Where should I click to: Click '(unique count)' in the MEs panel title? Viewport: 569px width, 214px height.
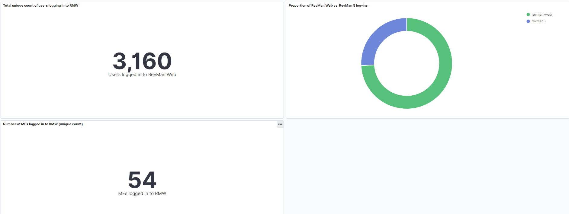pos(71,124)
